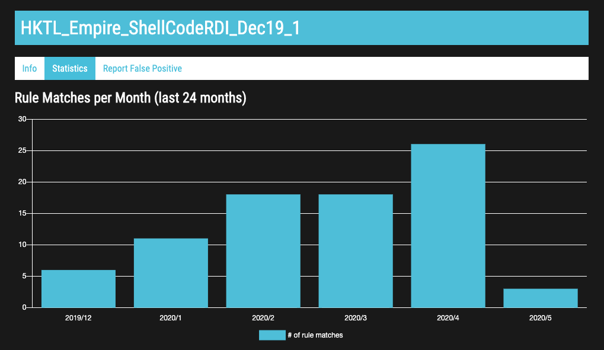Click the 2020/5 x-axis label
The image size is (604, 350).
tap(541, 318)
